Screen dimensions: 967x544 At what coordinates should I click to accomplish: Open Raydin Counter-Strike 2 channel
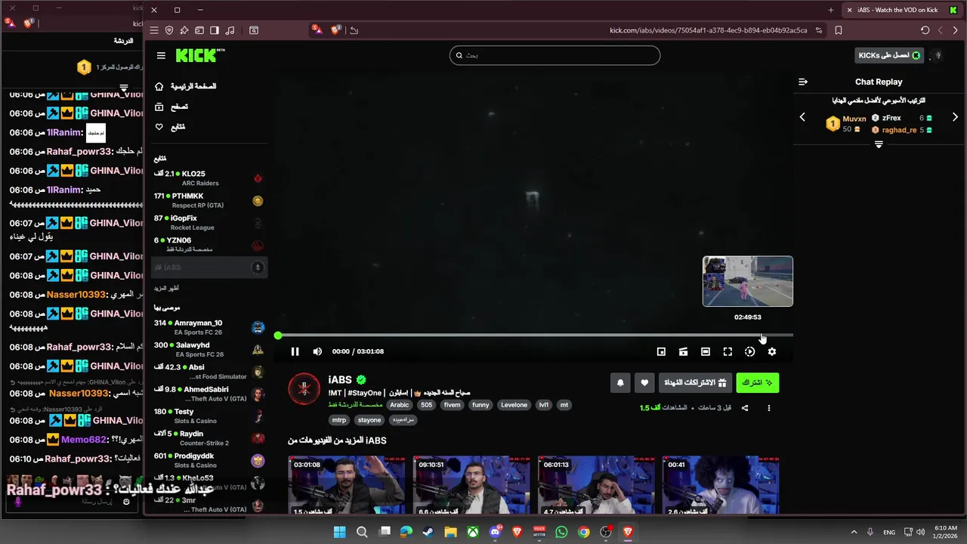(x=209, y=438)
